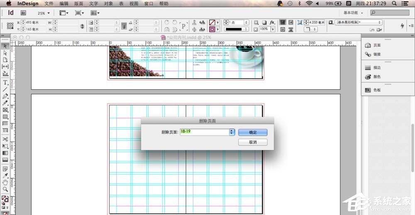Screen dimensions: 415x215
Task: Choose the Direct Selection tool
Action: click(5, 53)
